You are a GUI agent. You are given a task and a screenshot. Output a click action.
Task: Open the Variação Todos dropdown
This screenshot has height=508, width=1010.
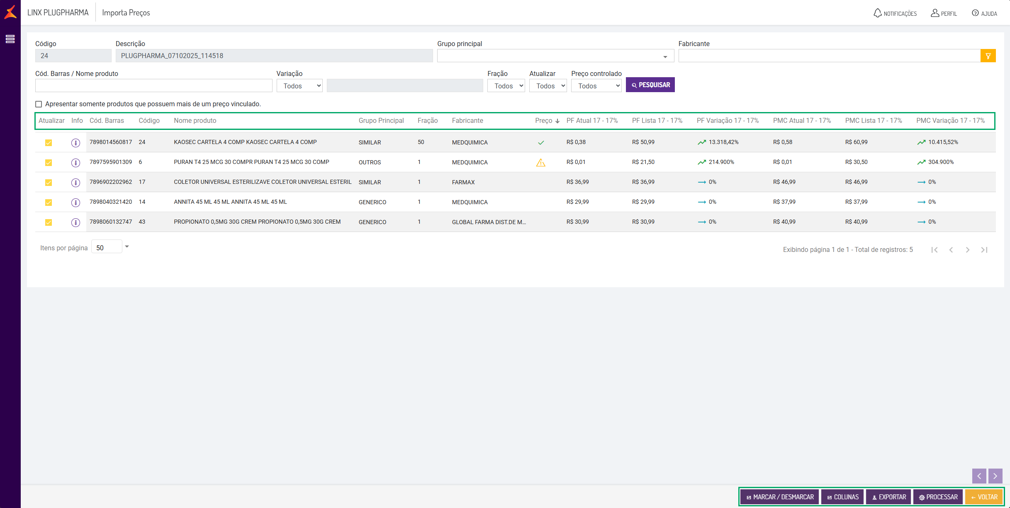click(x=299, y=86)
